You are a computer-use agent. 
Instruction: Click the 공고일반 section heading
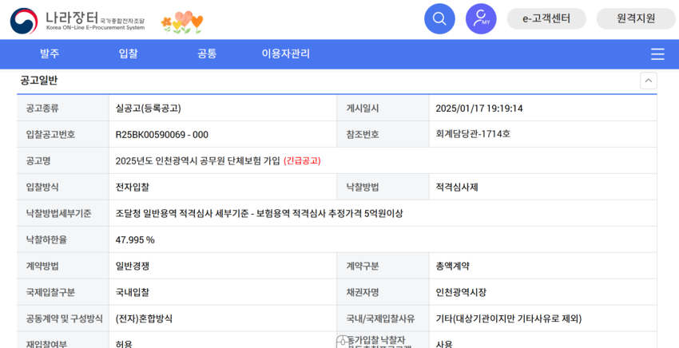coord(39,81)
